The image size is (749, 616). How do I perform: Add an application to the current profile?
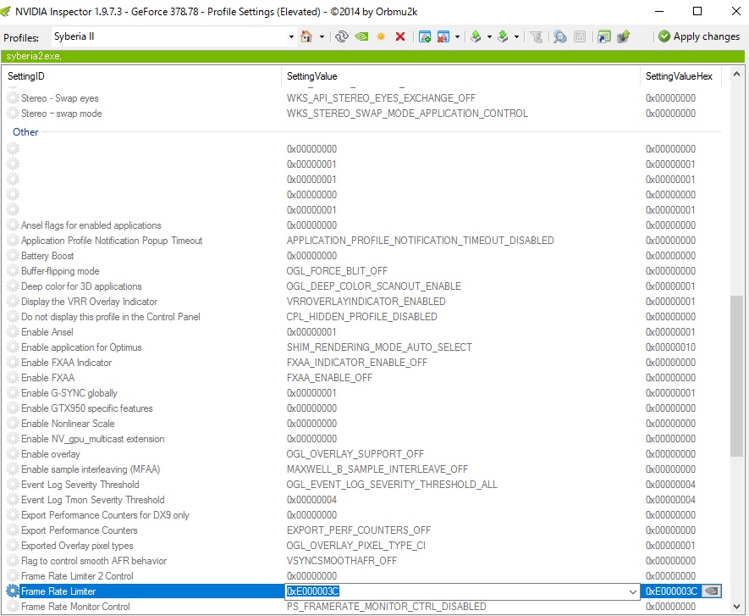tap(425, 36)
